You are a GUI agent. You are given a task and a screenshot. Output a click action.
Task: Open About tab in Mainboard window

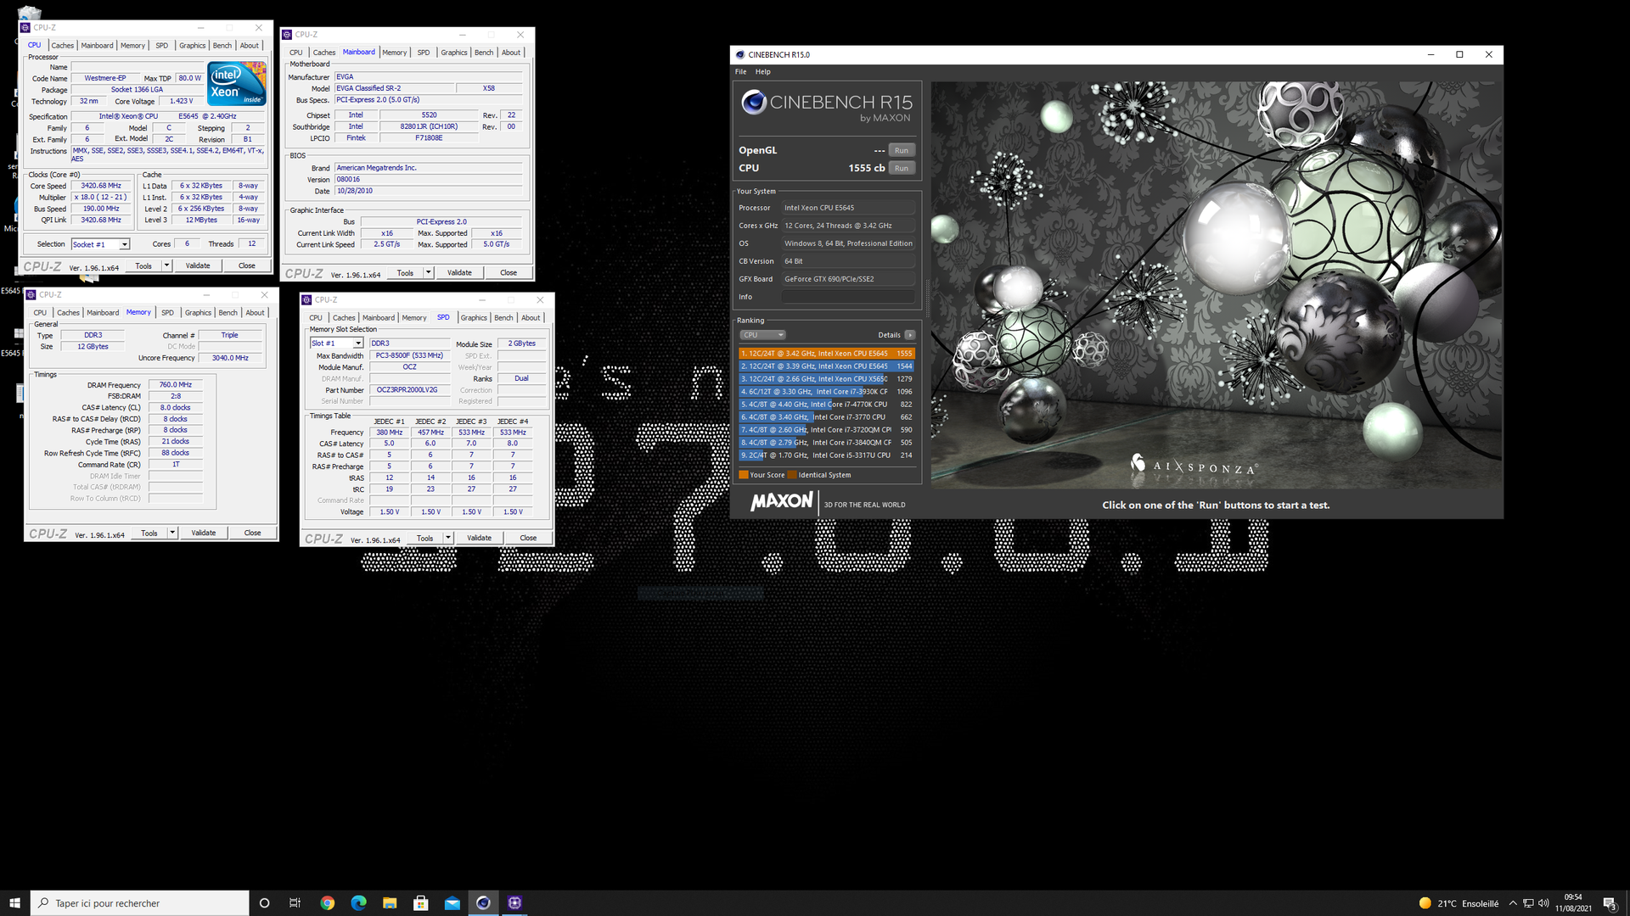(x=510, y=53)
